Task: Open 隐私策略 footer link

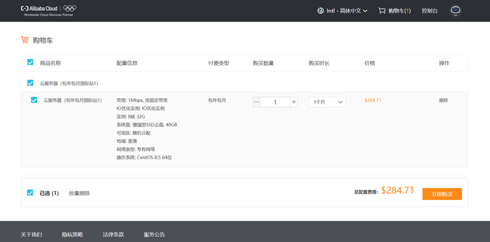Action: pos(73,235)
